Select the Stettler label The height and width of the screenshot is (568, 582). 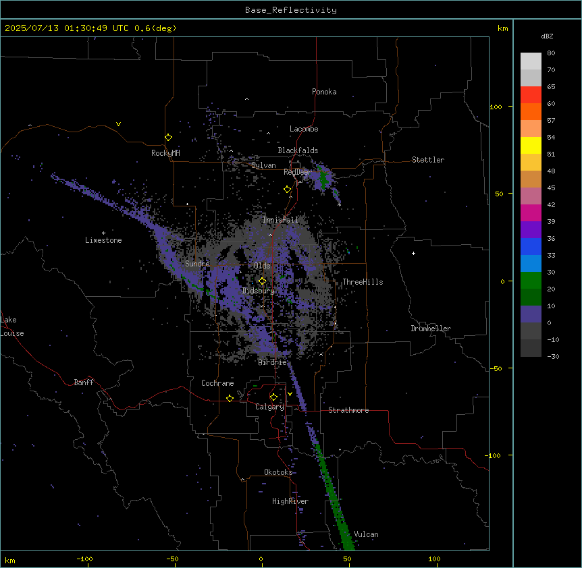click(428, 160)
